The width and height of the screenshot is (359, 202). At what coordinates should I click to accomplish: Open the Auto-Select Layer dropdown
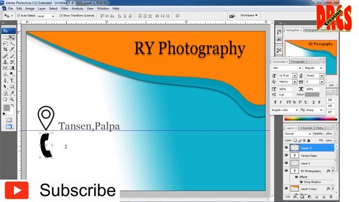click(45, 16)
